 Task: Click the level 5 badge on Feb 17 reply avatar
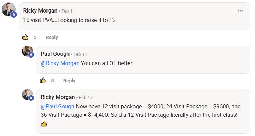pos(31,98)
